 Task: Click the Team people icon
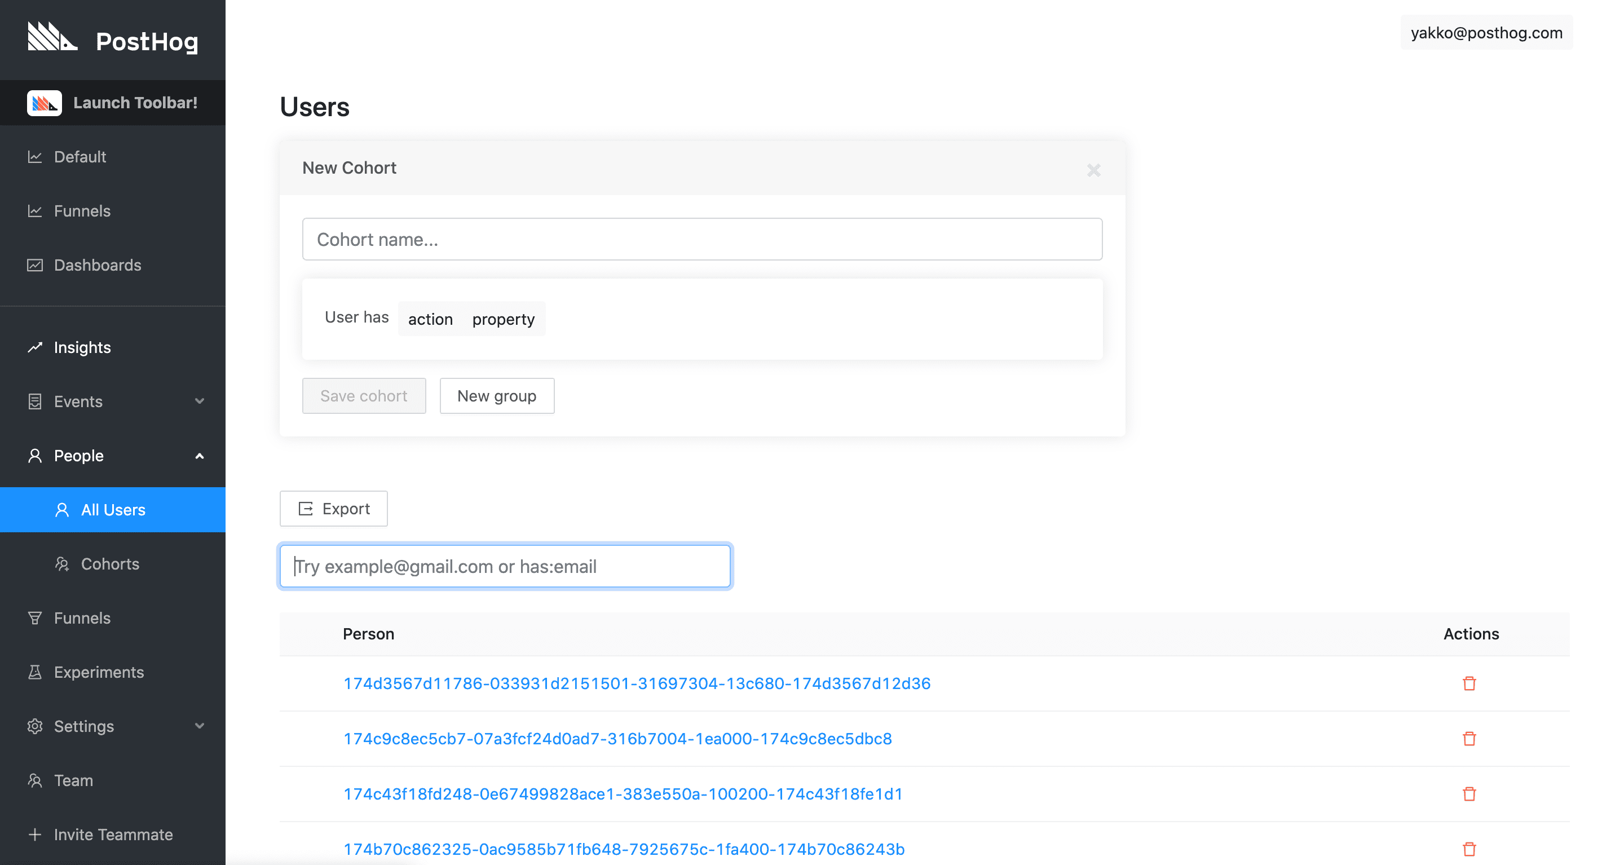coord(36,781)
